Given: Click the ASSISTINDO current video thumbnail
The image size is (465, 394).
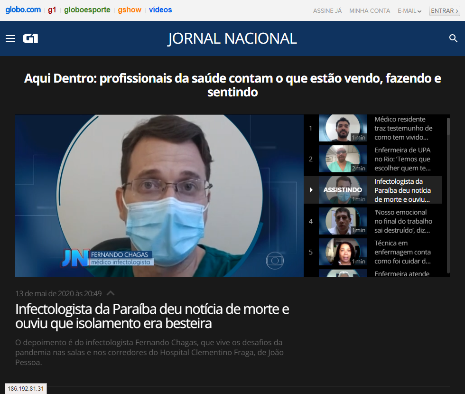Looking at the screenshot, I should [x=343, y=190].
